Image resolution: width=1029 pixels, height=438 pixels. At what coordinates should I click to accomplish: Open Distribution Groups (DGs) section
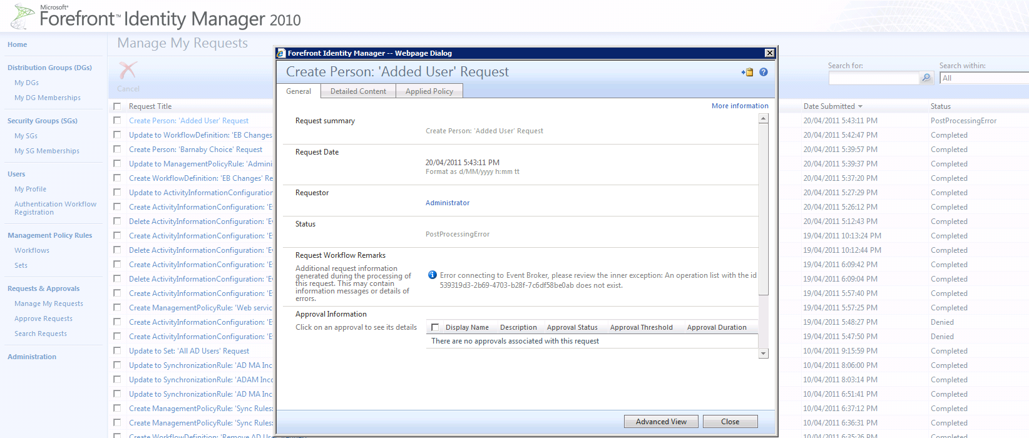(49, 68)
